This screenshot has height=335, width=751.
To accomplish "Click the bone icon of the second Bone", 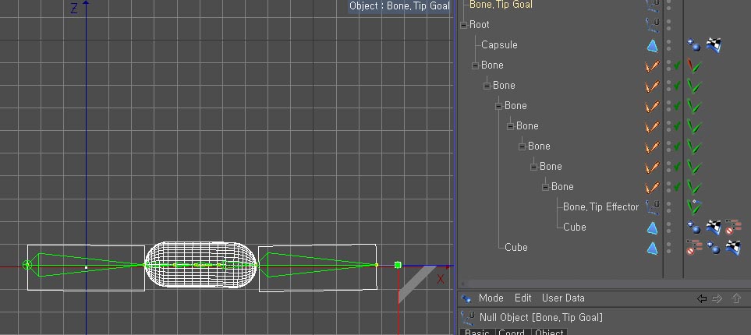I will 652,86.
